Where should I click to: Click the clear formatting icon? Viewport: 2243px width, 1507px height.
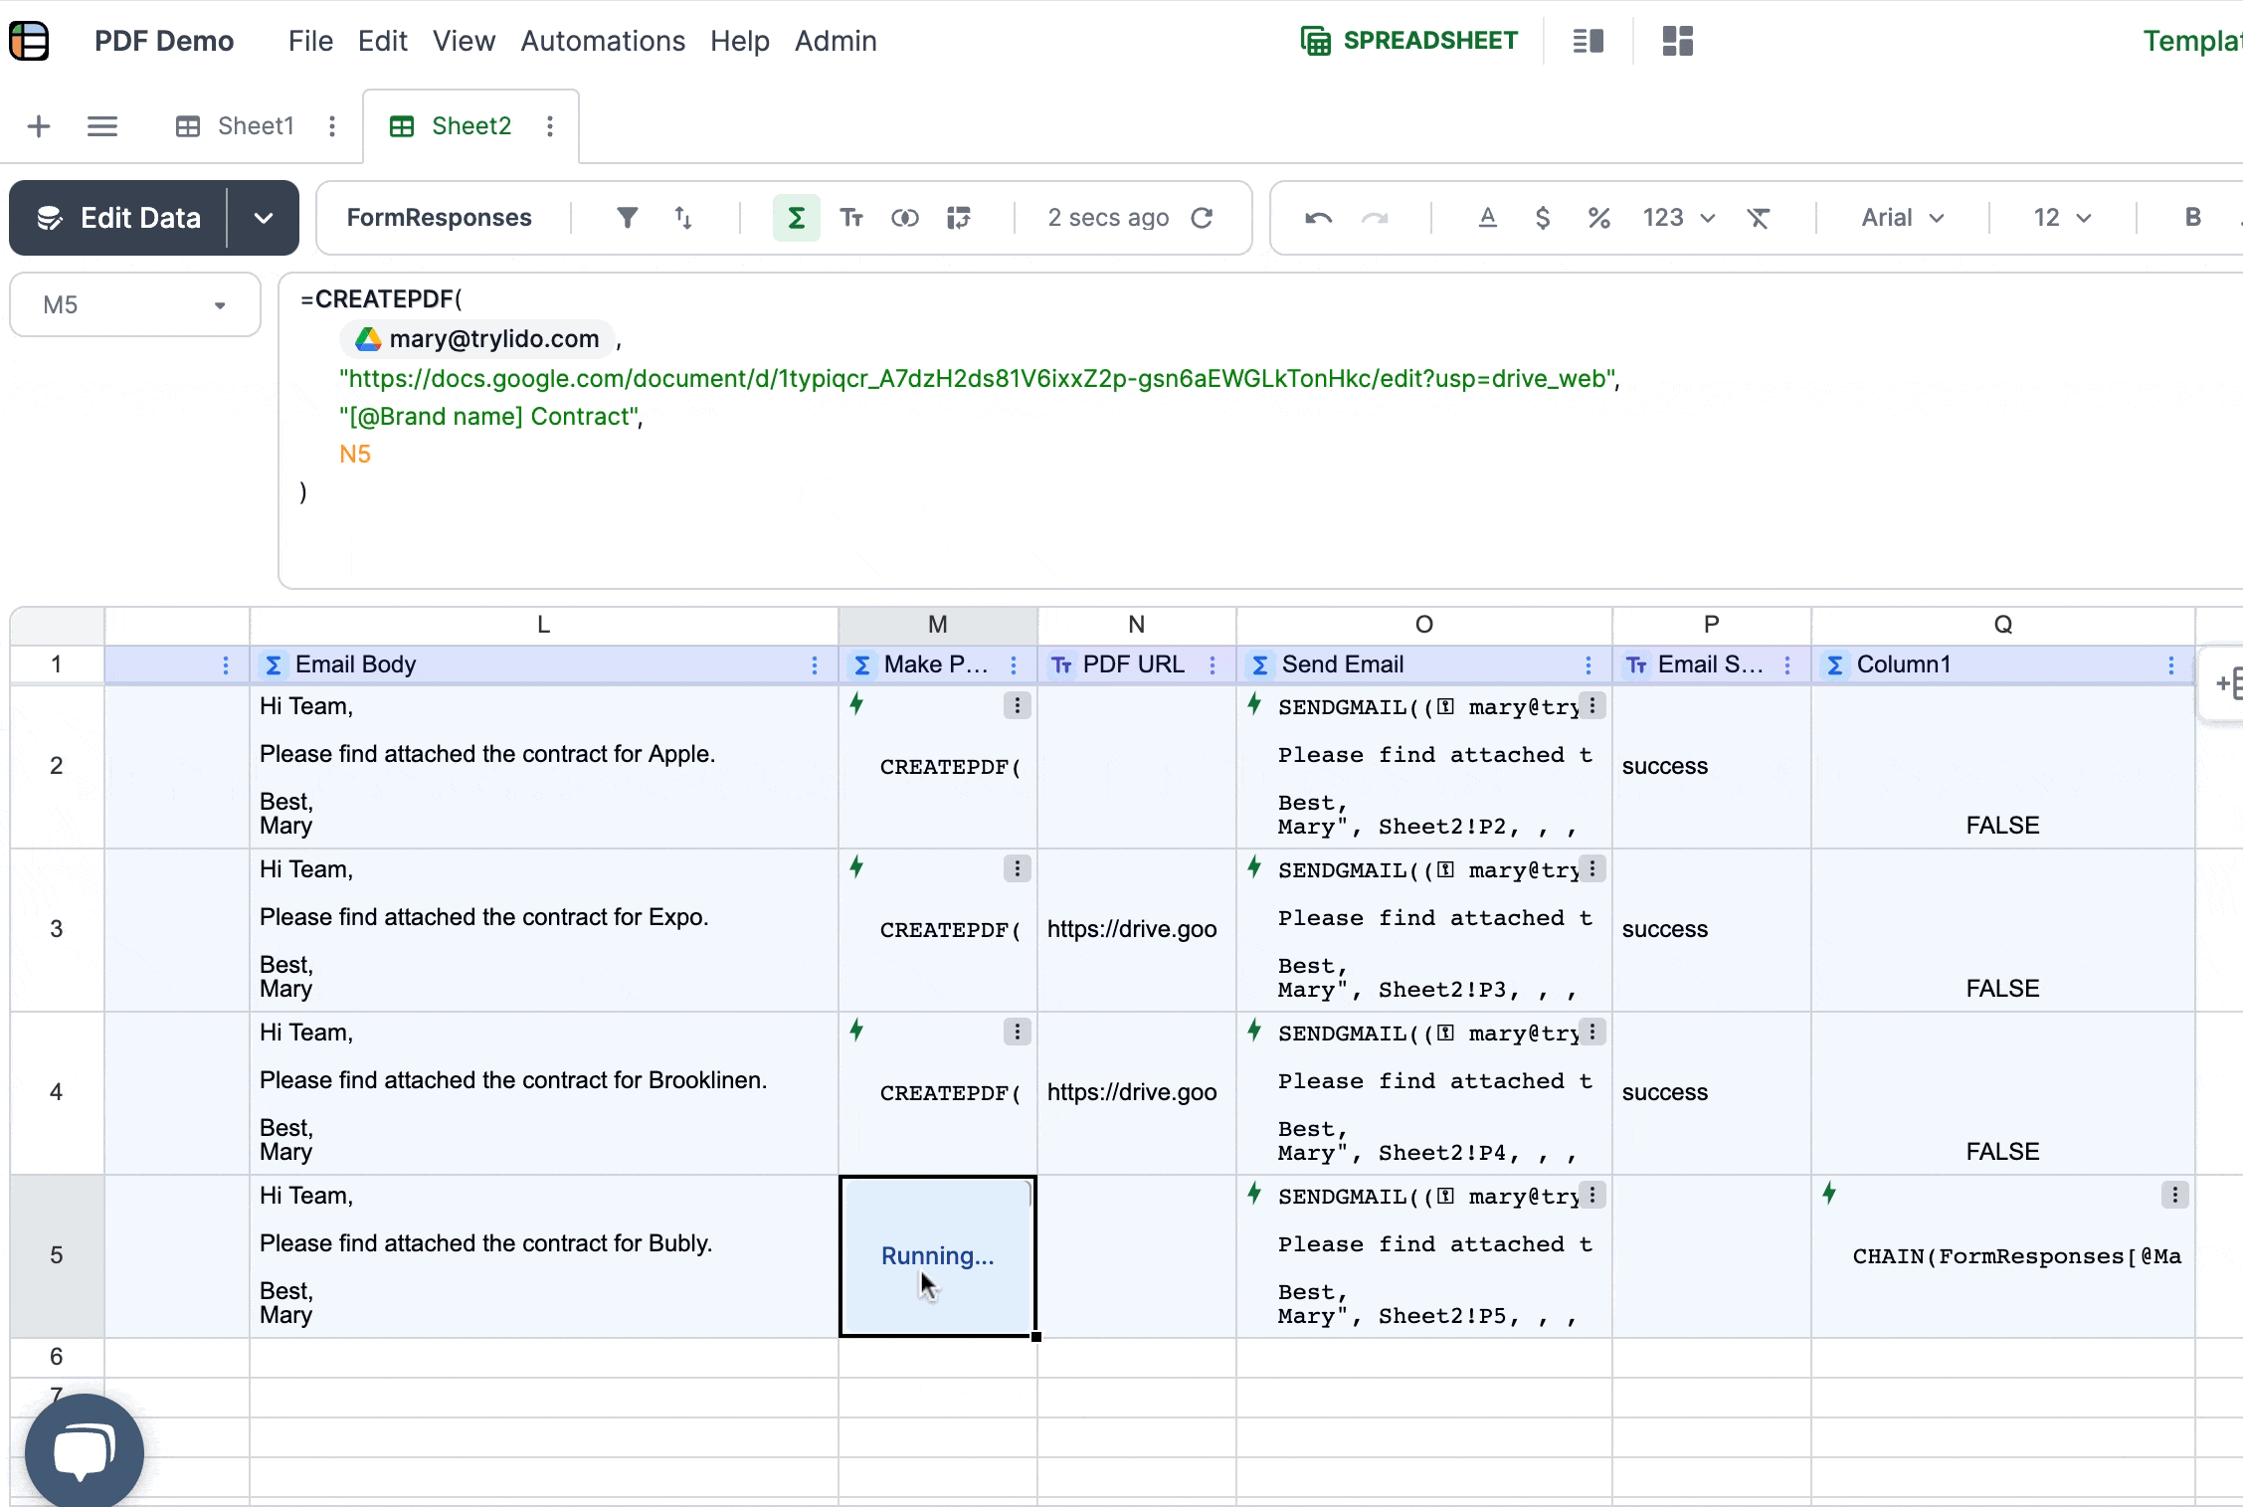point(1759,218)
